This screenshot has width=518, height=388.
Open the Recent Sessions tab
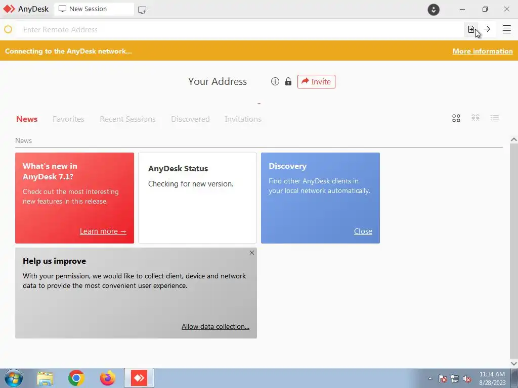coord(127,119)
